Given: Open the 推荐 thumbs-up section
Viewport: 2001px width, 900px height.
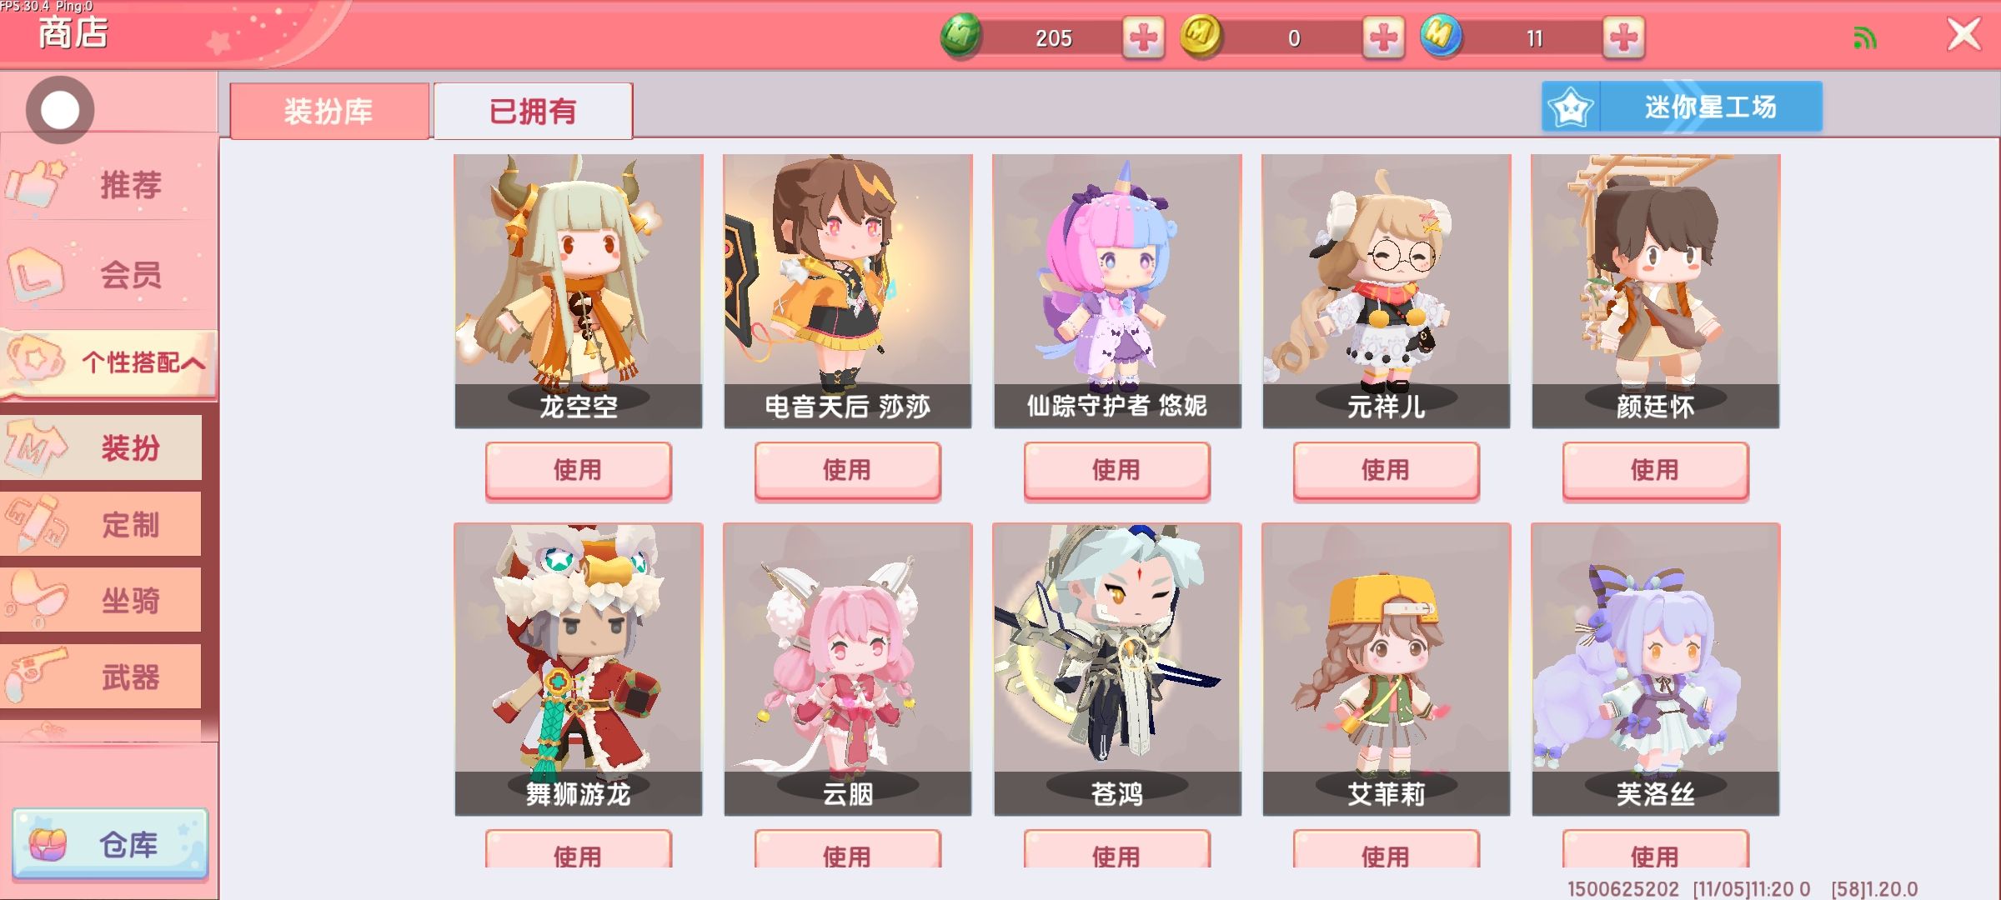Looking at the screenshot, I should (108, 184).
